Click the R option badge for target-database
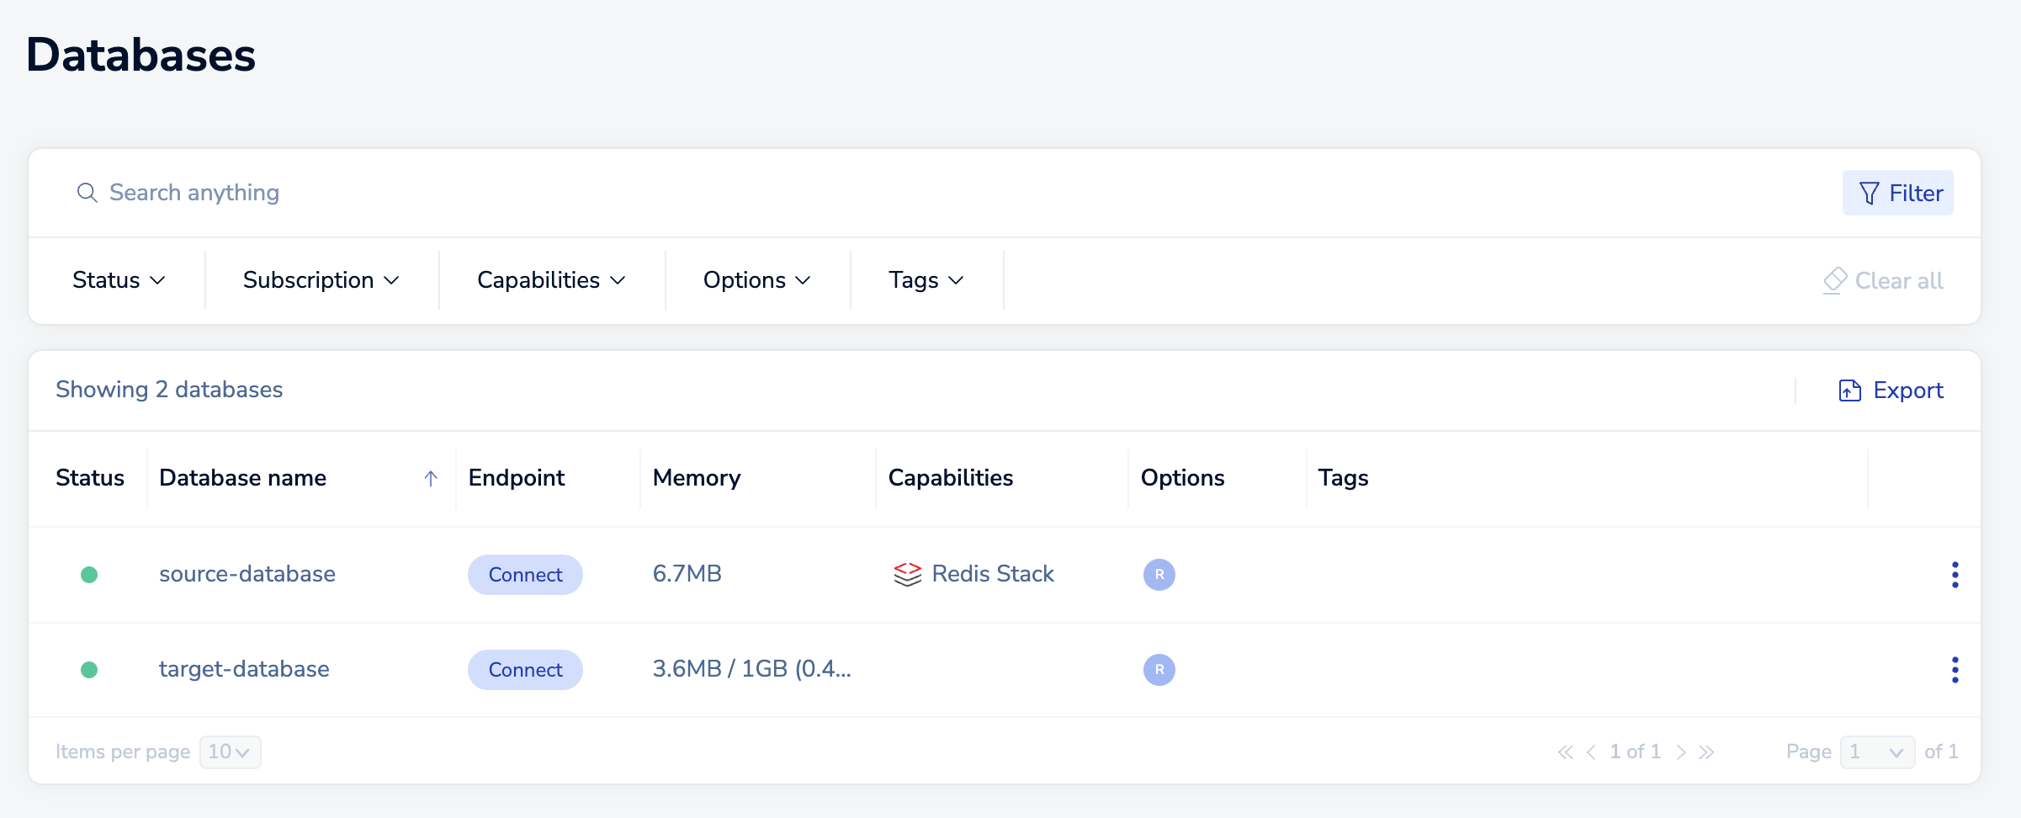 pyautogui.click(x=1159, y=670)
